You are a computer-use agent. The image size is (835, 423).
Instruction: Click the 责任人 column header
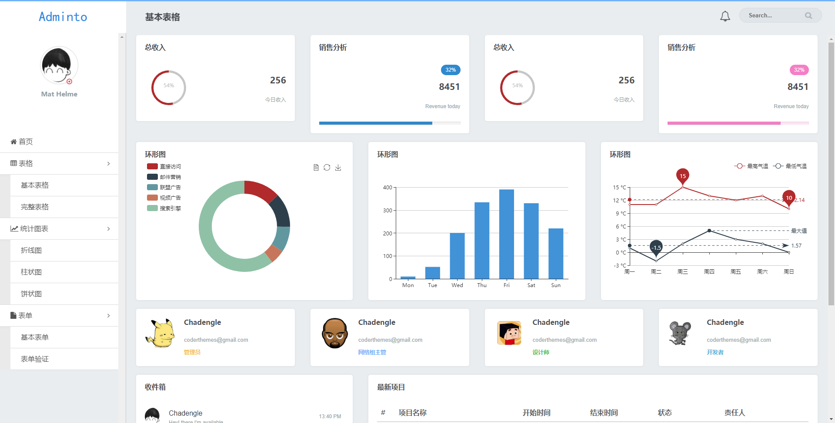[735, 413]
